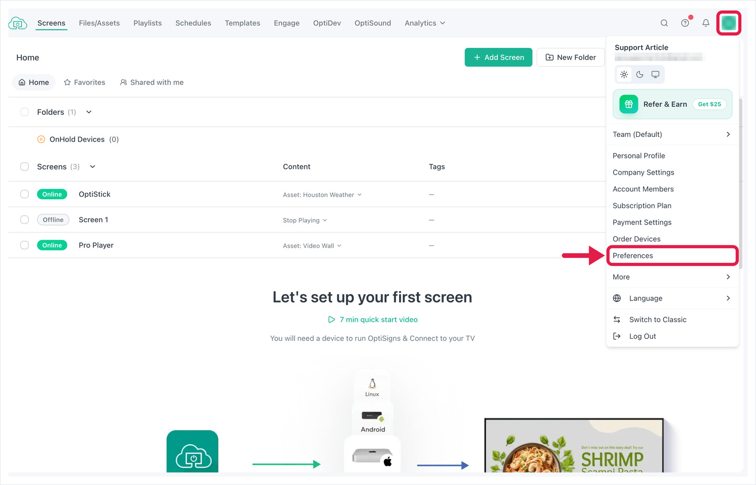Click the quick start video play icon
Viewport: 756px width, 485px height.
coord(331,319)
